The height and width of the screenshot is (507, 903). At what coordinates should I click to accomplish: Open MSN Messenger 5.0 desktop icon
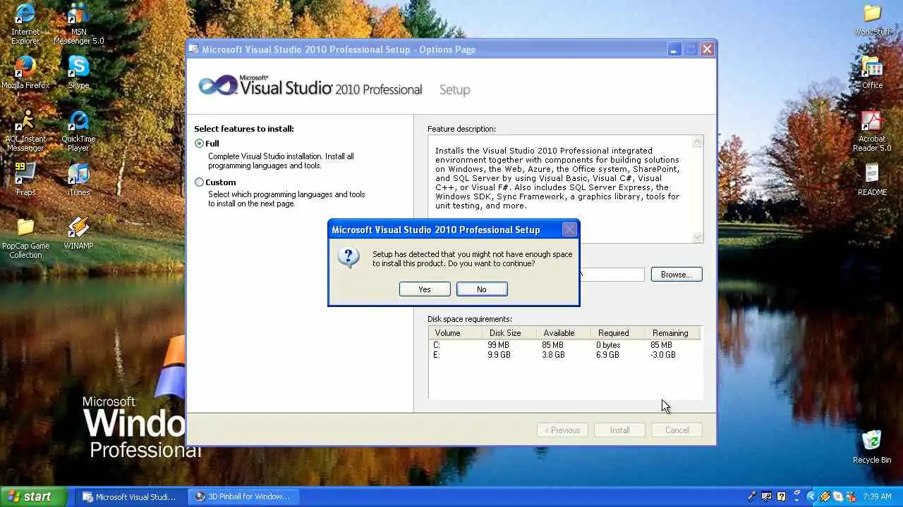78,24
